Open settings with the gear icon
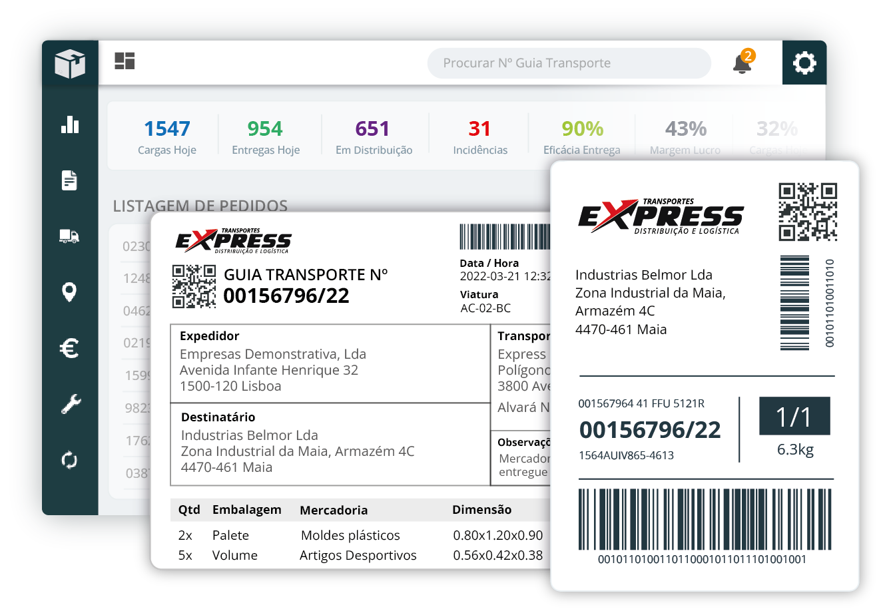Screen dimensions: 881x613 click(804, 63)
